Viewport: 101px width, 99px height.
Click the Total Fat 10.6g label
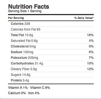tap(22, 35)
